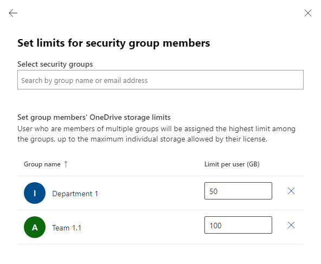Click the Select security groups label

point(55,65)
